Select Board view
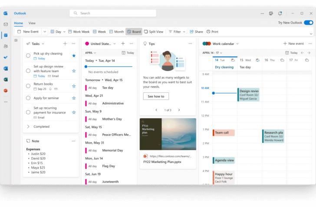The image size is (316, 207). point(134,32)
